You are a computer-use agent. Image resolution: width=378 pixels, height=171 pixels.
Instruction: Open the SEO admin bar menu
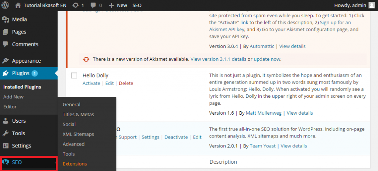(137, 5)
